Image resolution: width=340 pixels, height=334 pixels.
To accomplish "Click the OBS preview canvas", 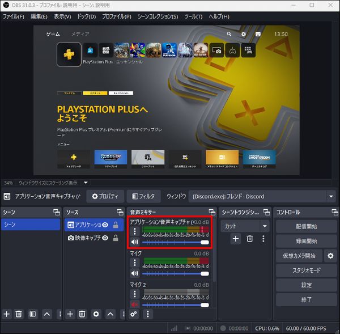I will [167, 100].
